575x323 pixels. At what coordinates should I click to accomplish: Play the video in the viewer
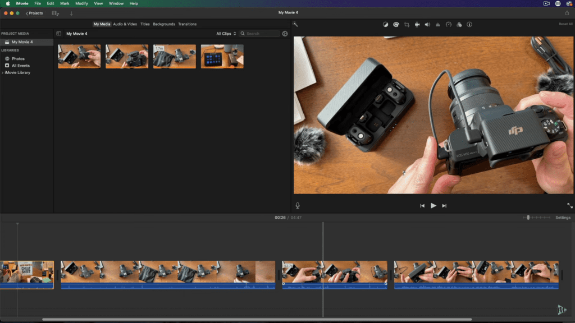(x=433, y=206)
